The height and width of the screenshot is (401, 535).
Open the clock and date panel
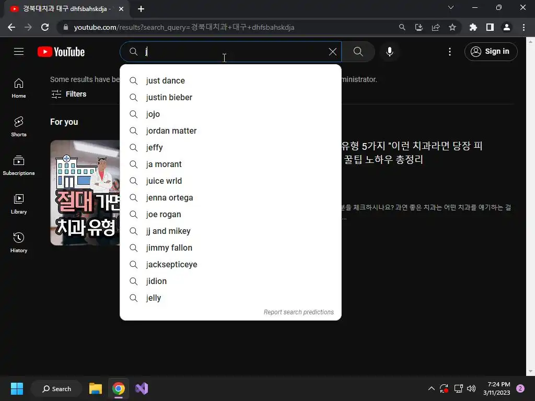[x=497, y=388]
